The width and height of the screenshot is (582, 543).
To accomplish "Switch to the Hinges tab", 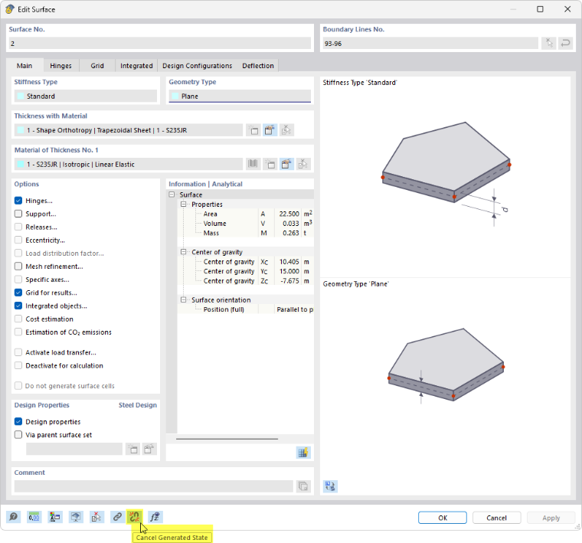I will (60, 66).
